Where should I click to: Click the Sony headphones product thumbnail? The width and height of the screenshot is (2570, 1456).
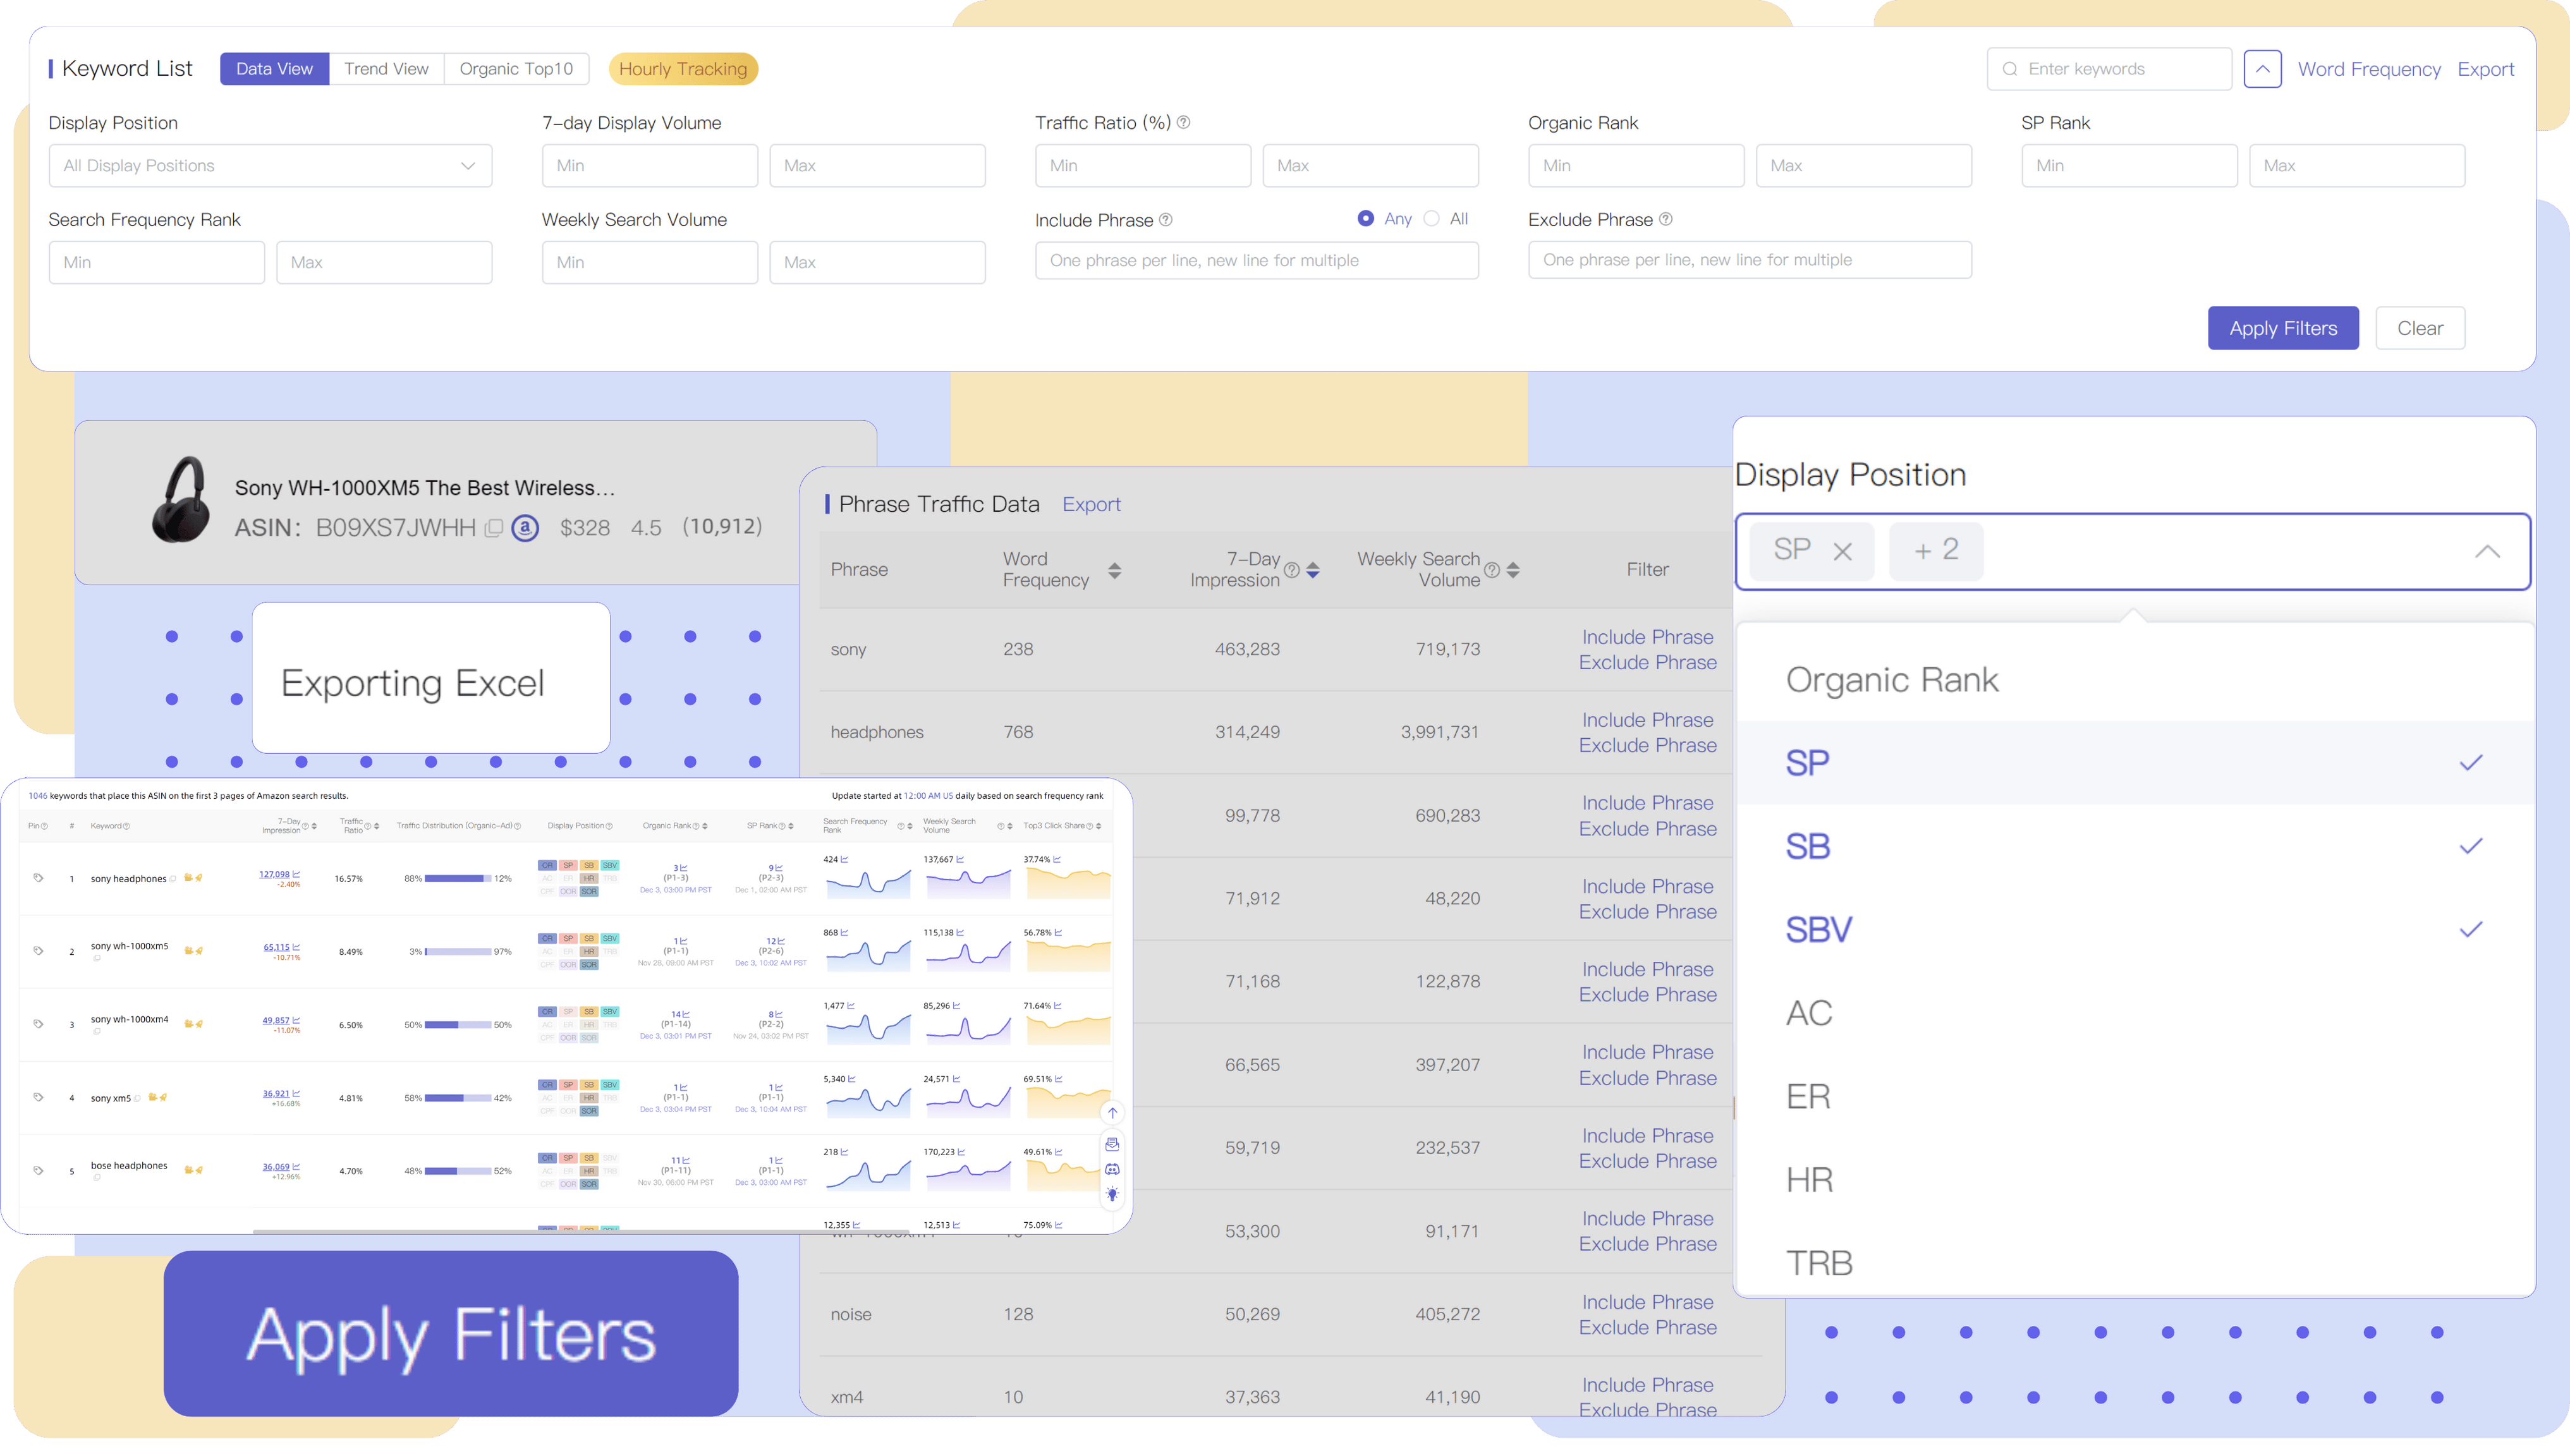(181, 500)
